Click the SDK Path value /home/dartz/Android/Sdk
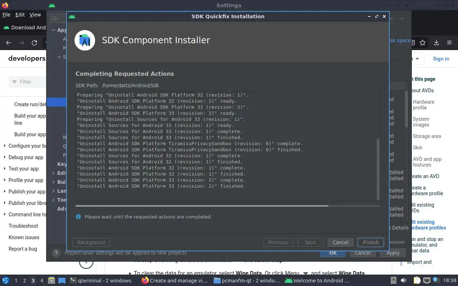The height and width of the screenshot is (286, 458). [130, 85]
